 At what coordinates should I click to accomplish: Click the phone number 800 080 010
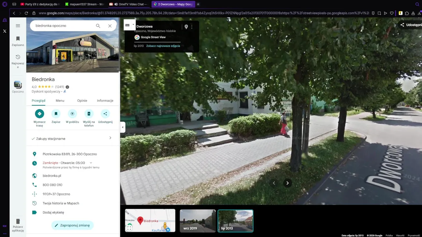[x=52, y=185]
